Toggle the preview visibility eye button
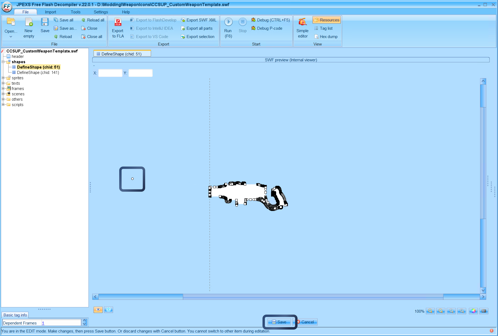 pos(98,309)
